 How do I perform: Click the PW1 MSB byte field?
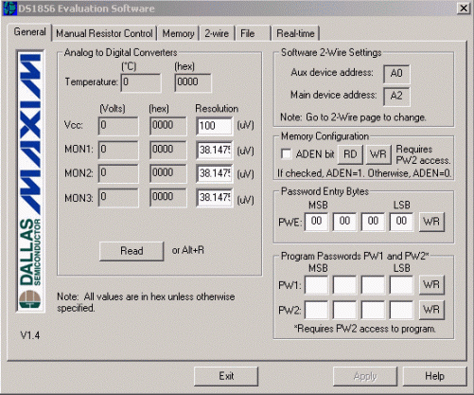(316, 285)
